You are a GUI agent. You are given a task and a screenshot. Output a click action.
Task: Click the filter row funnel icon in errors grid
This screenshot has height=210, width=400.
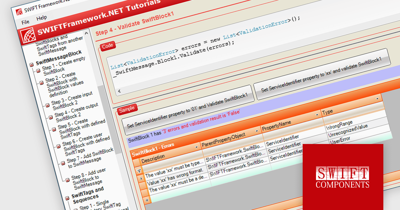point(139,171)
